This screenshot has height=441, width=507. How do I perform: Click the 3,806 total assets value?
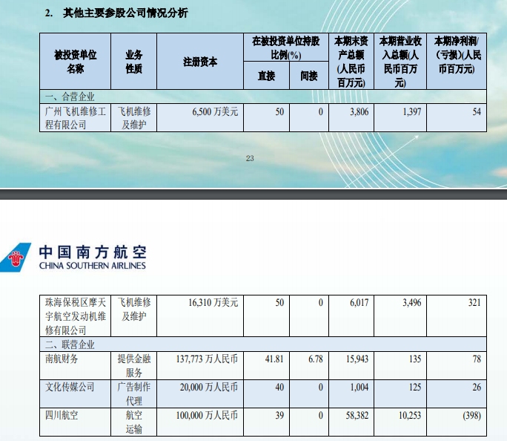point(359,111)
